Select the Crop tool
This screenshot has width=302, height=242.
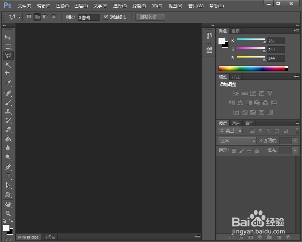tap(8, 74)
